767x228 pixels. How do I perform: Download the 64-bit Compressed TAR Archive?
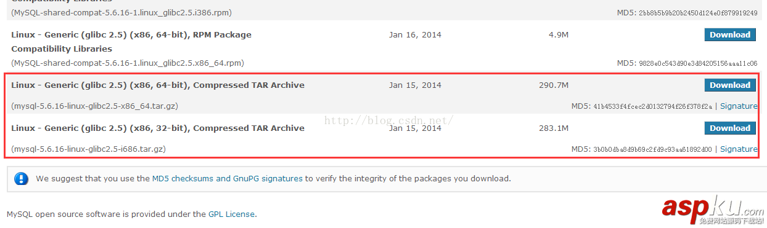(730, 85)
